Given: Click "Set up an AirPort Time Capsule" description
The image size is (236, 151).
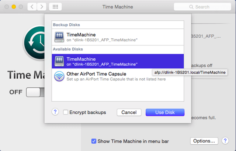Looking at the screenshot, I should pos(116,79).
